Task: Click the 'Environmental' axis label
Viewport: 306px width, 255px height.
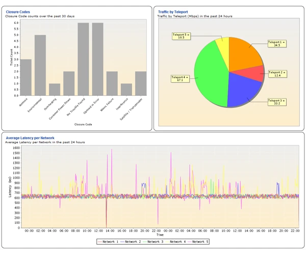Action: pyautogui.click(x=35, y=105)
